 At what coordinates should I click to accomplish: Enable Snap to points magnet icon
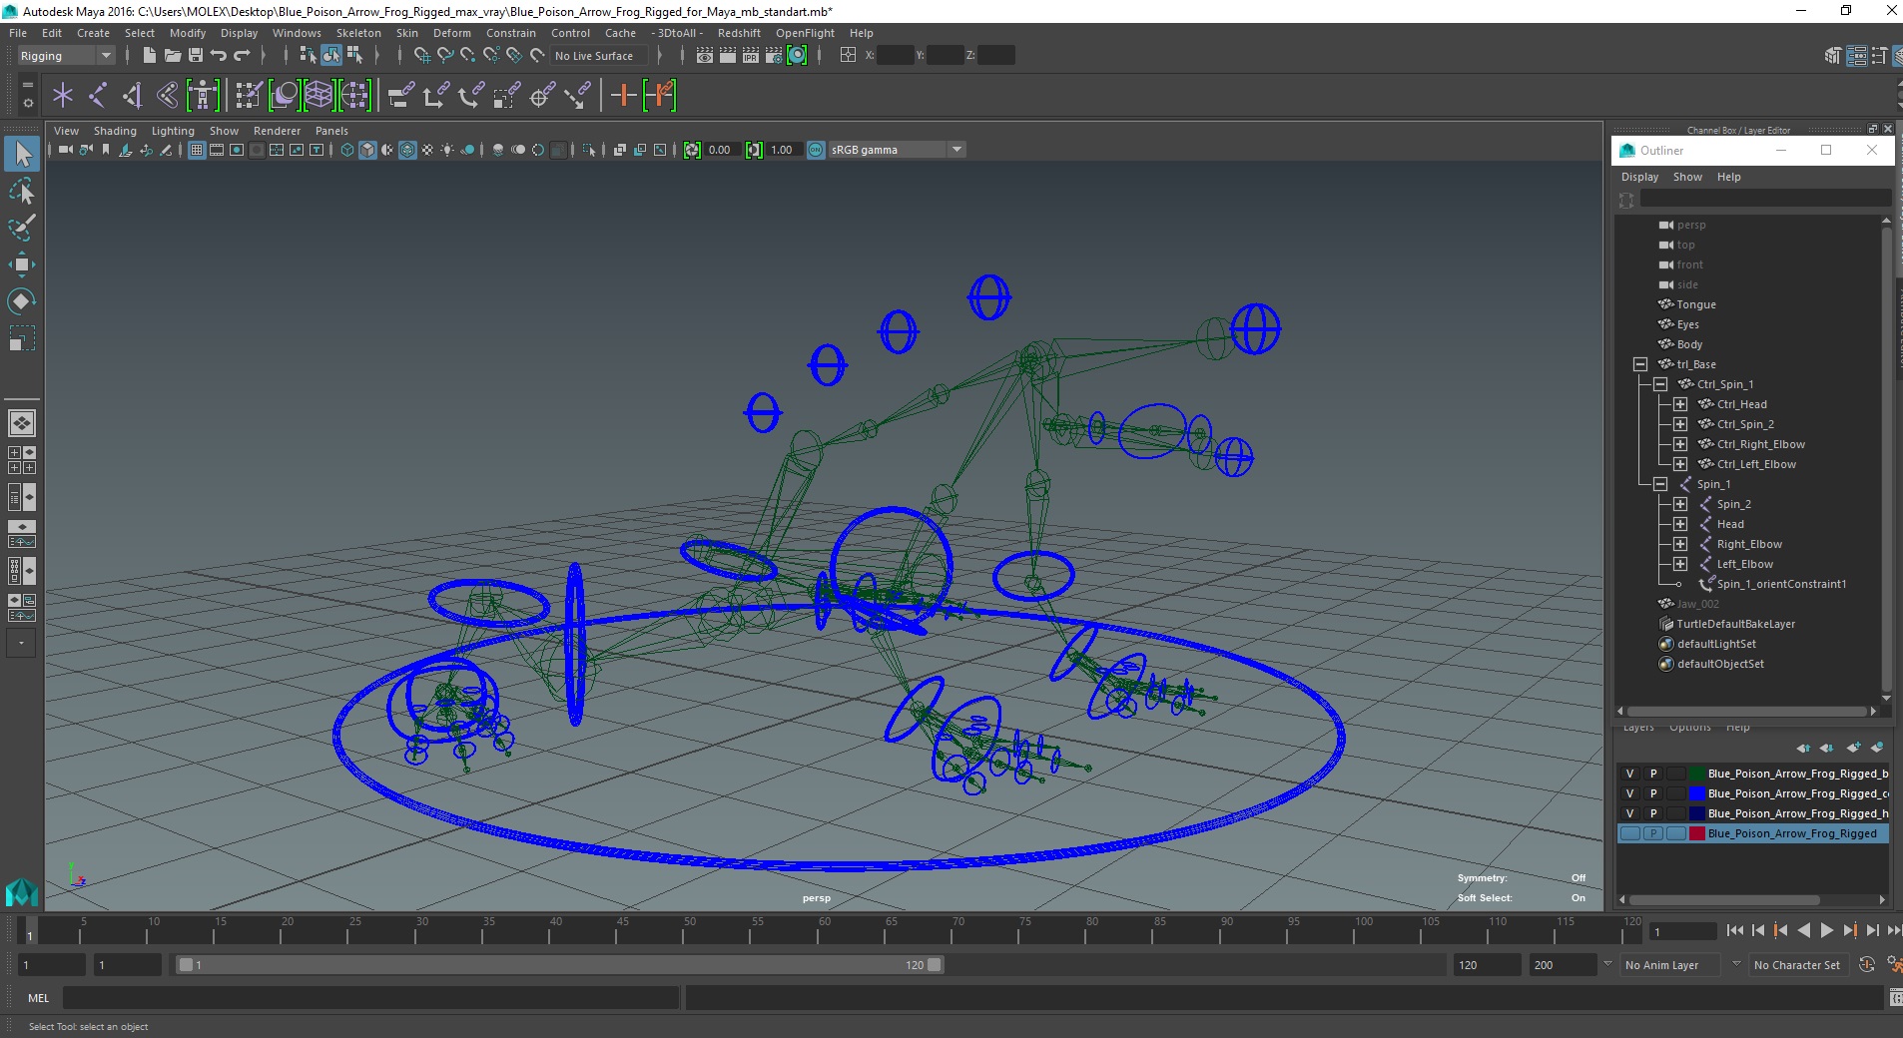pyautogui.click(x=468, y=56)
